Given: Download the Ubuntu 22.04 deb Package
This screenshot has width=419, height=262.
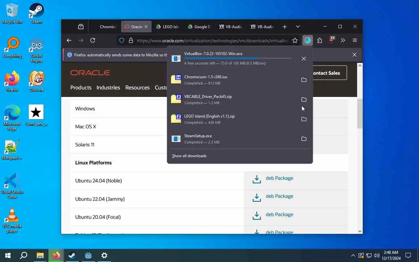Looking at the screenshot, I should [279, 196].
